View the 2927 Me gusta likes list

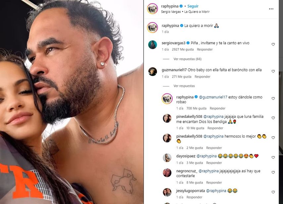tap(183, 49)
